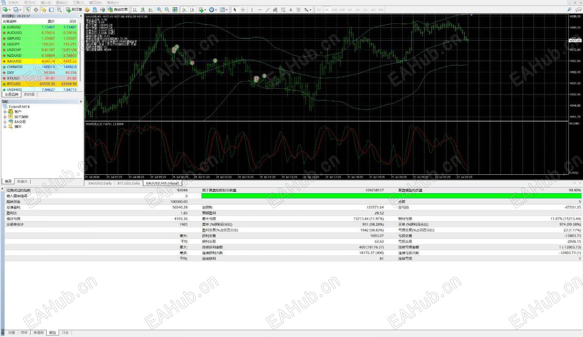Open the indicators list dropdown
This screenshot has width=583, height=337.
click(202, 10)
